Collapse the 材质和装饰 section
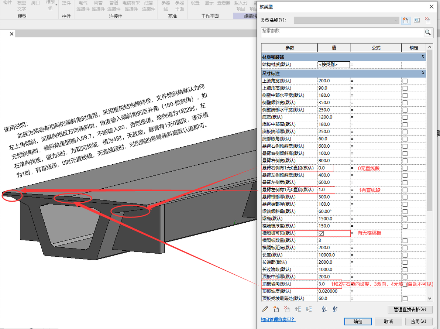The width and height of the screenshot is (440, 329). (423, 57)
